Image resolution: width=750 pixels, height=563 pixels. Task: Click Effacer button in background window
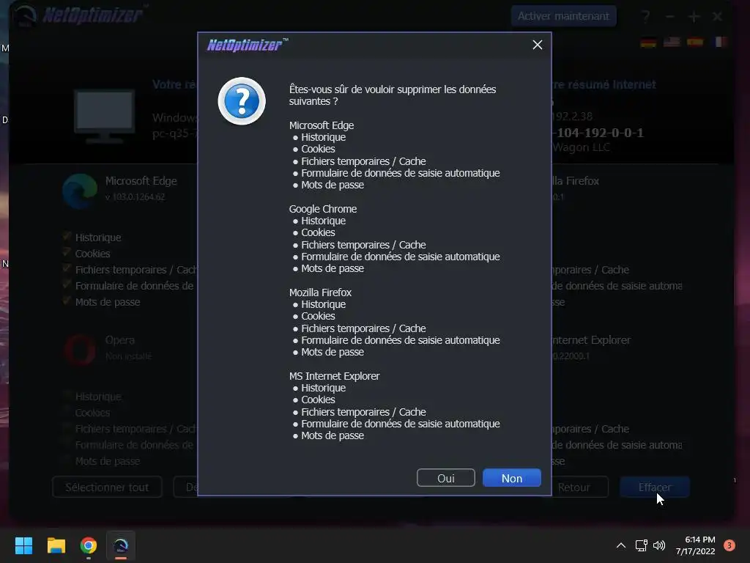coord(655,487)
